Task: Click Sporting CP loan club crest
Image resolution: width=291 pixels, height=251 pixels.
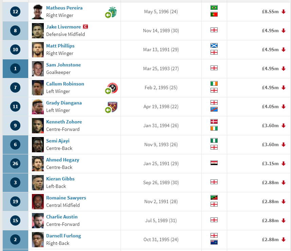Action: [111, 12]
